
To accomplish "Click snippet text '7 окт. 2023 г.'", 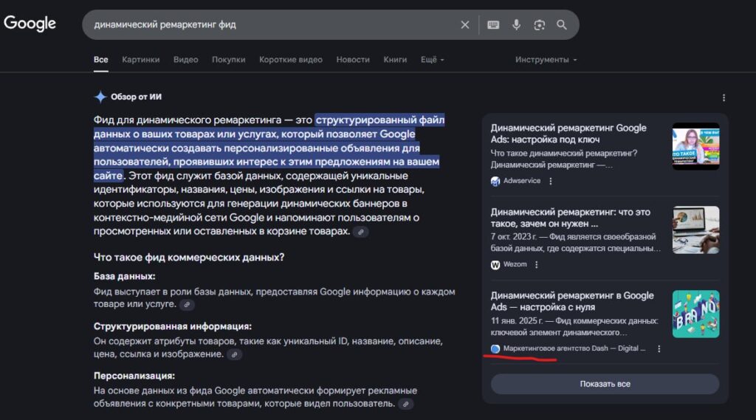I will 514,237.
